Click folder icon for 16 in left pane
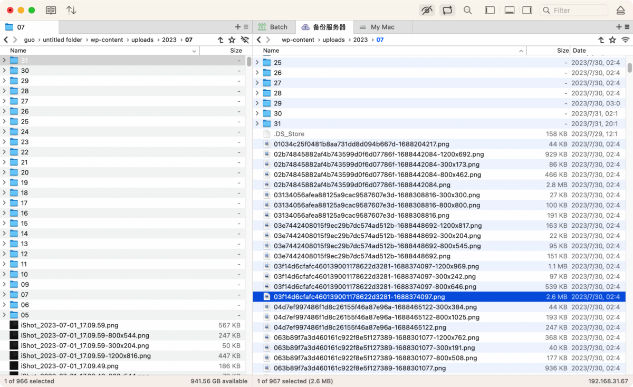The image size is (633, 387). click(14, 213)
